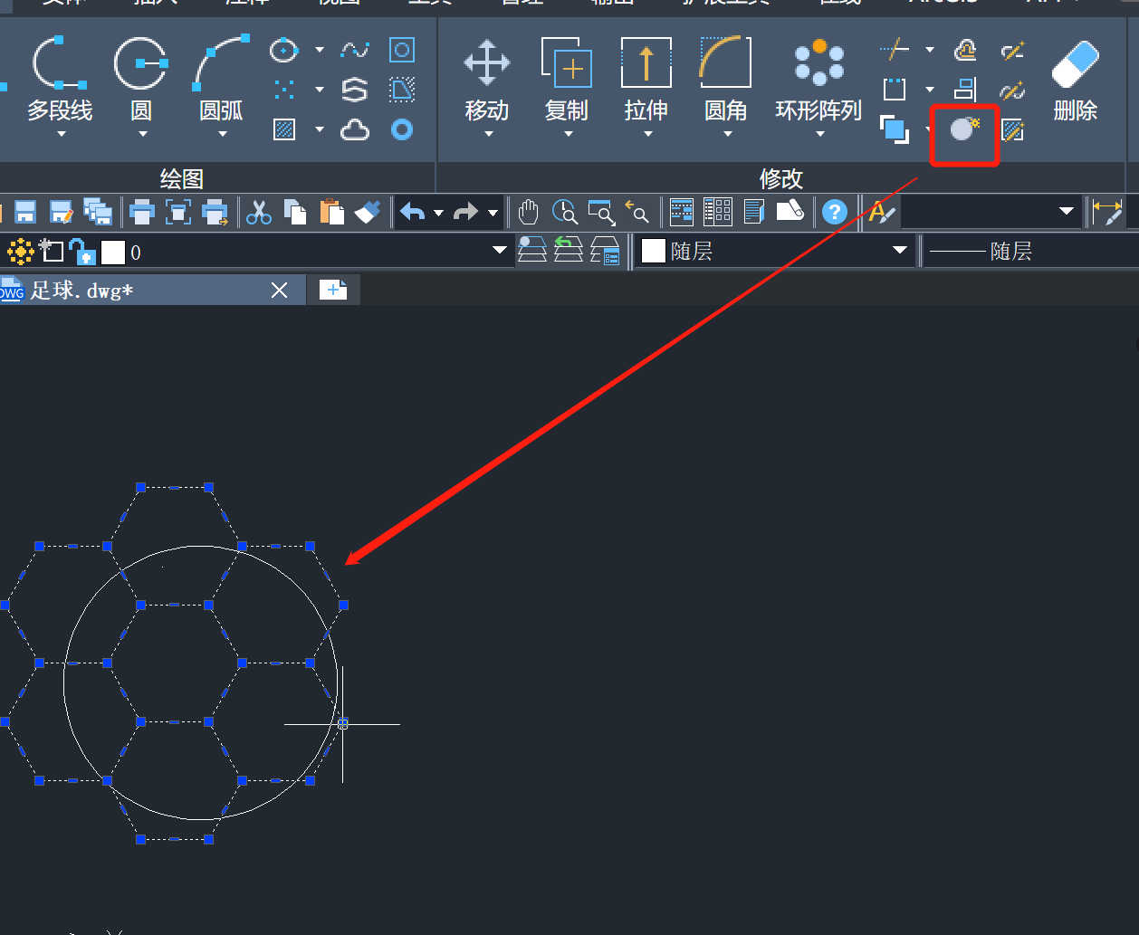Choose the hatch fill tool
This screenshot has height=935, width=1139.
coord(284,129)
